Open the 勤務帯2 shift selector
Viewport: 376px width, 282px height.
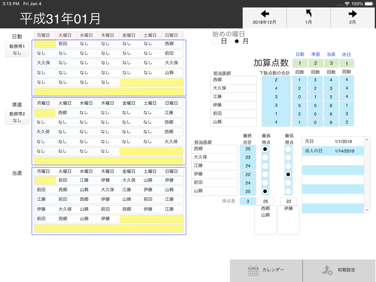pos(17,117)
